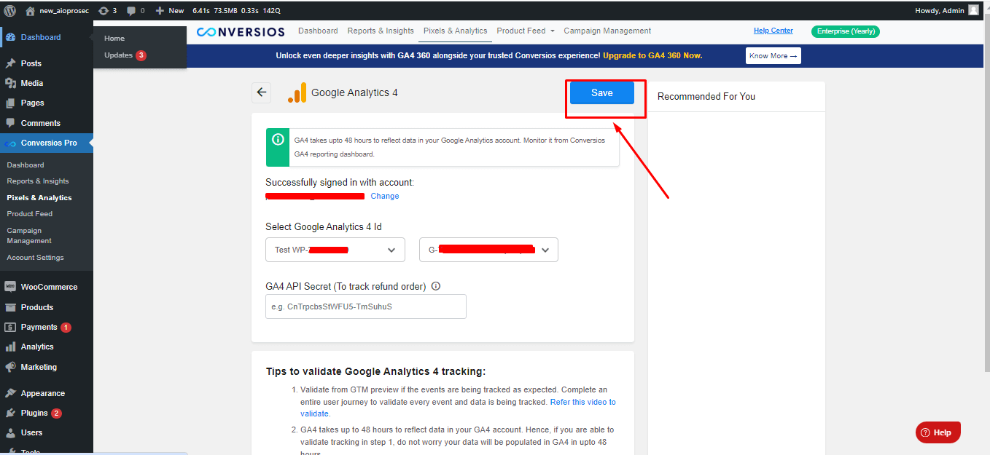Visit site via home icon new_aioprosec
The height and width of the screenshot is (455, 990).
(x=57, y=10)
